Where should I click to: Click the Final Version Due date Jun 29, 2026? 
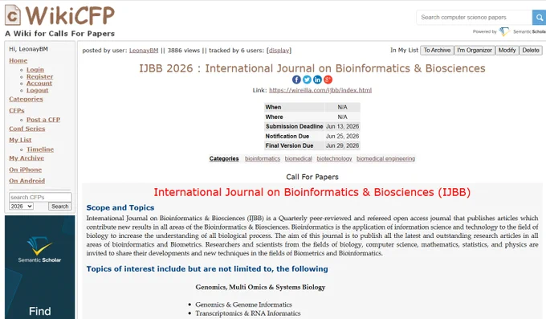(342, 145)
